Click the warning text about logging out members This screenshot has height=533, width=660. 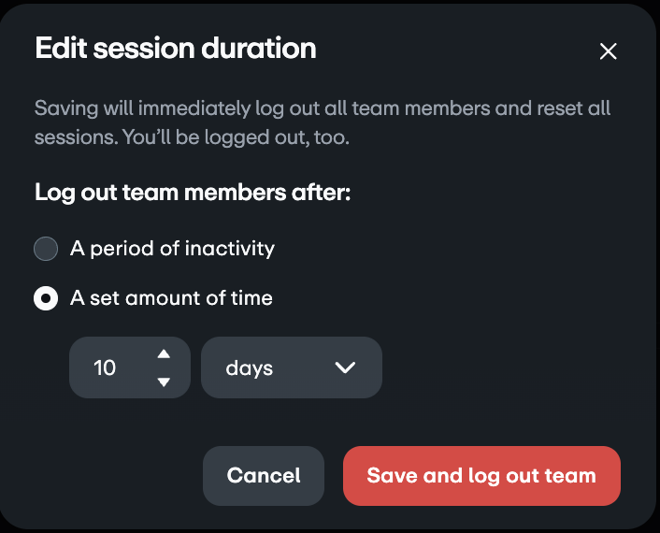[x=323, y=108]
